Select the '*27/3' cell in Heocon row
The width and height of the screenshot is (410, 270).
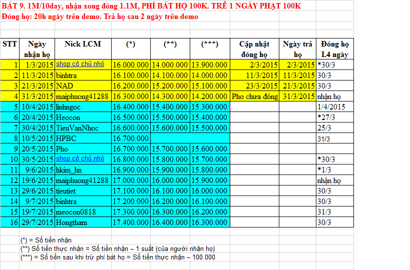click(x=334, y=117)
